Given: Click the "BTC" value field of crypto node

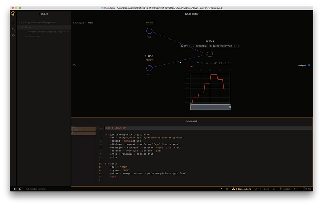Looking at the screenshot, I should (149, 60).
